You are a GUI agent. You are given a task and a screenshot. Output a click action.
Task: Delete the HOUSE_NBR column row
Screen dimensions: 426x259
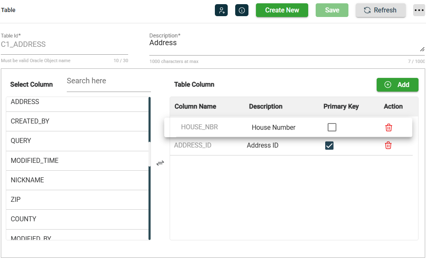[389, 128]
